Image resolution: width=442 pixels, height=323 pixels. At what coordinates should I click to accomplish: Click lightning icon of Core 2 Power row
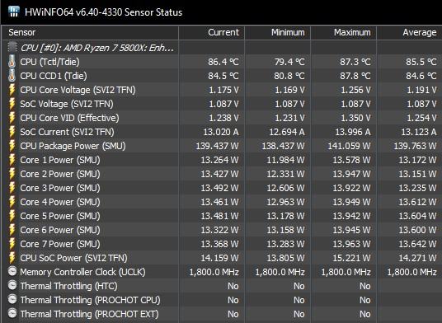click(x=12, y=174)
